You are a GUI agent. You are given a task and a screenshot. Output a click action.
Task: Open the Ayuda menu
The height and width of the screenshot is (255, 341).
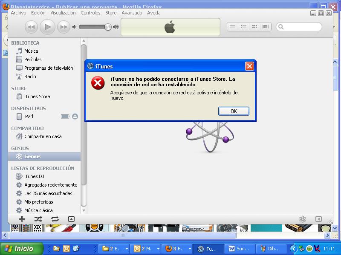(154, 13)
